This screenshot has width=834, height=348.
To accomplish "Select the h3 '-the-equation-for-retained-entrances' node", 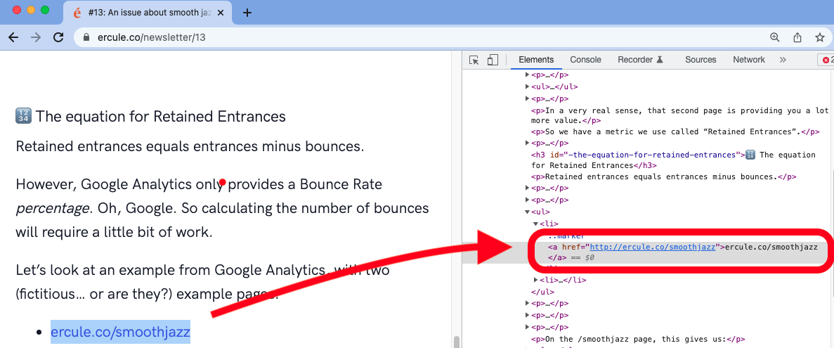I will 673,160.
